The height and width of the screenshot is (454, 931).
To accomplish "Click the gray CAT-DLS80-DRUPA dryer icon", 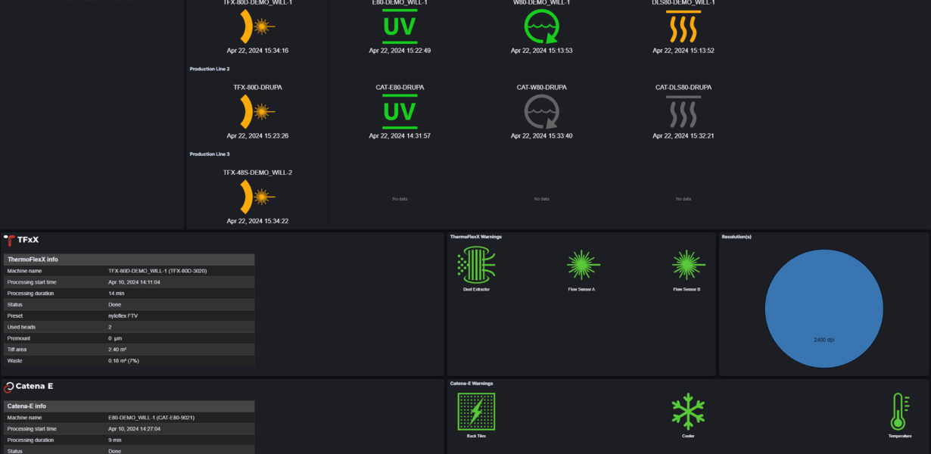I will pos(683,112).
